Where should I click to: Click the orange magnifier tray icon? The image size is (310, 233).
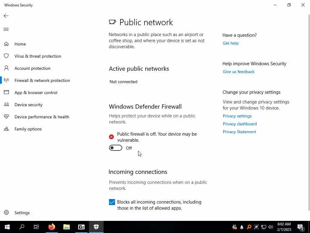pyautogui.click(x=249, y=227)
